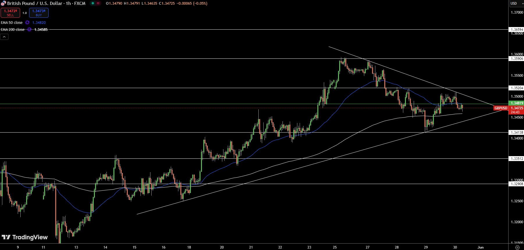
Task: Click the GBPUSD red price label
Action: (x=501, y=108)
